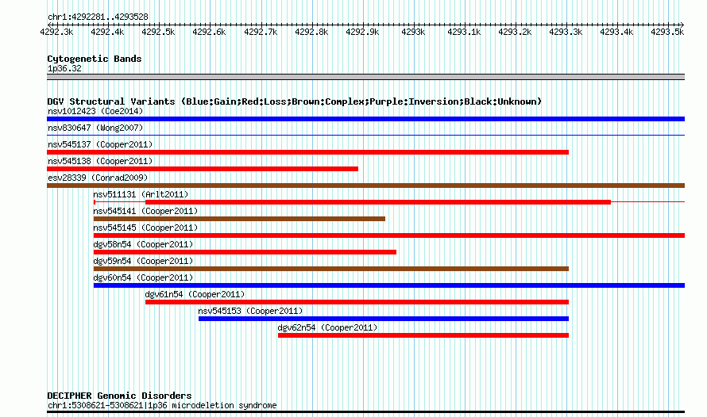Click the blue dgv60n54 gain bar
Viewport: 707px width, 417px height.
coord(389,285)
